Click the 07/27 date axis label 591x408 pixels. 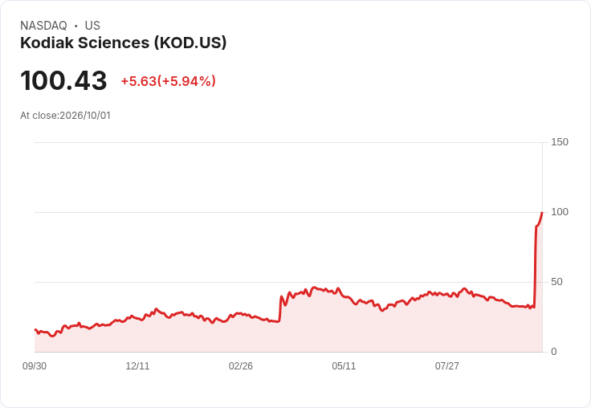[x=447, y=365]
